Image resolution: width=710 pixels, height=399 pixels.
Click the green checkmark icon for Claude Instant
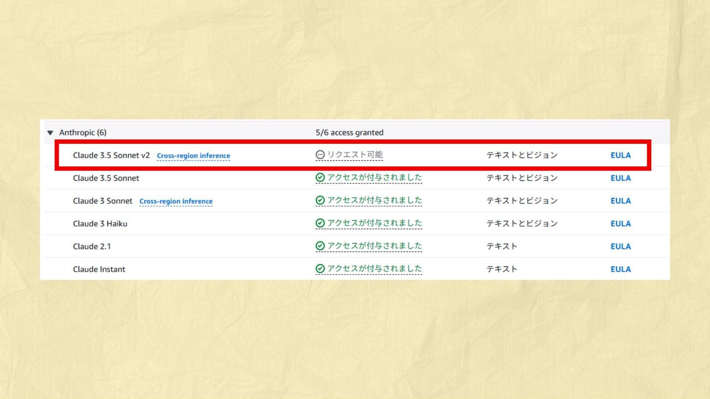coord(320,269)
